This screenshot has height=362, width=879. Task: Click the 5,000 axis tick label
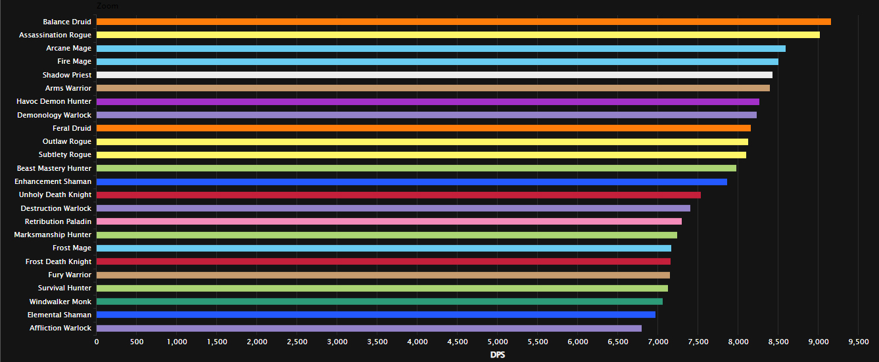[498, 342]
